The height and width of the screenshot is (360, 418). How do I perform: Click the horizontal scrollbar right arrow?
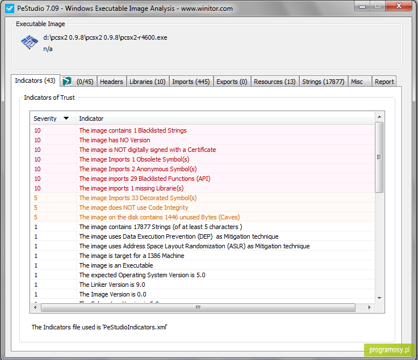point(369,308)
